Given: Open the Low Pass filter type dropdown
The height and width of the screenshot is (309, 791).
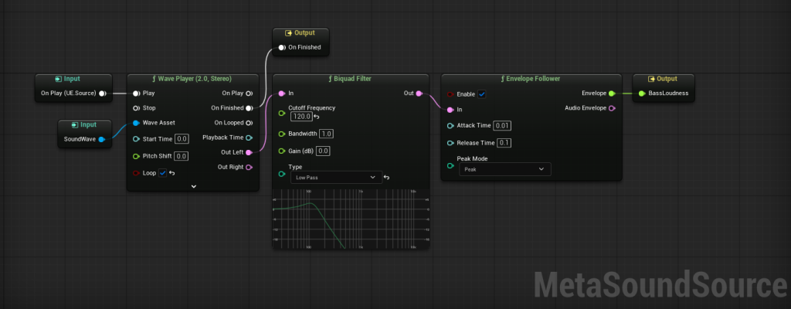Looking at the screenshot, I should (x=337, y=177).
